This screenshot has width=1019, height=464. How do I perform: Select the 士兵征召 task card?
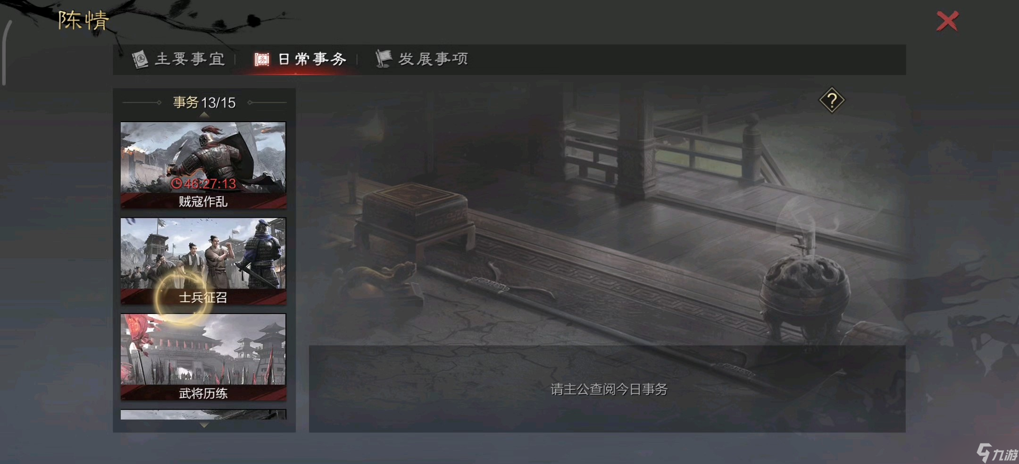[203, 261]
